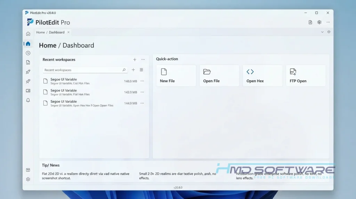
Task: Open the settings gear in top-right header
Action: click(x=319, y=22)
